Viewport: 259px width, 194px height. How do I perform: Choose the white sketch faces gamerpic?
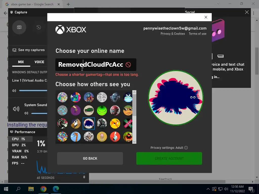click(102, 97)
